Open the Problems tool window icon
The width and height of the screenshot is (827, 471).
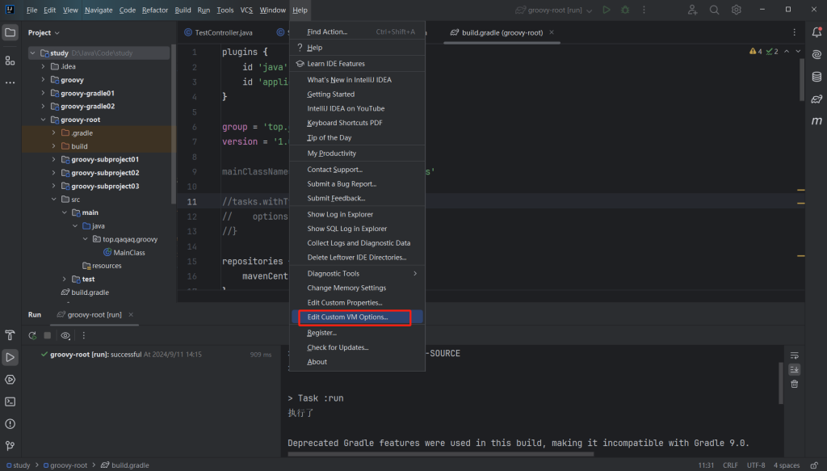point(10,424)
